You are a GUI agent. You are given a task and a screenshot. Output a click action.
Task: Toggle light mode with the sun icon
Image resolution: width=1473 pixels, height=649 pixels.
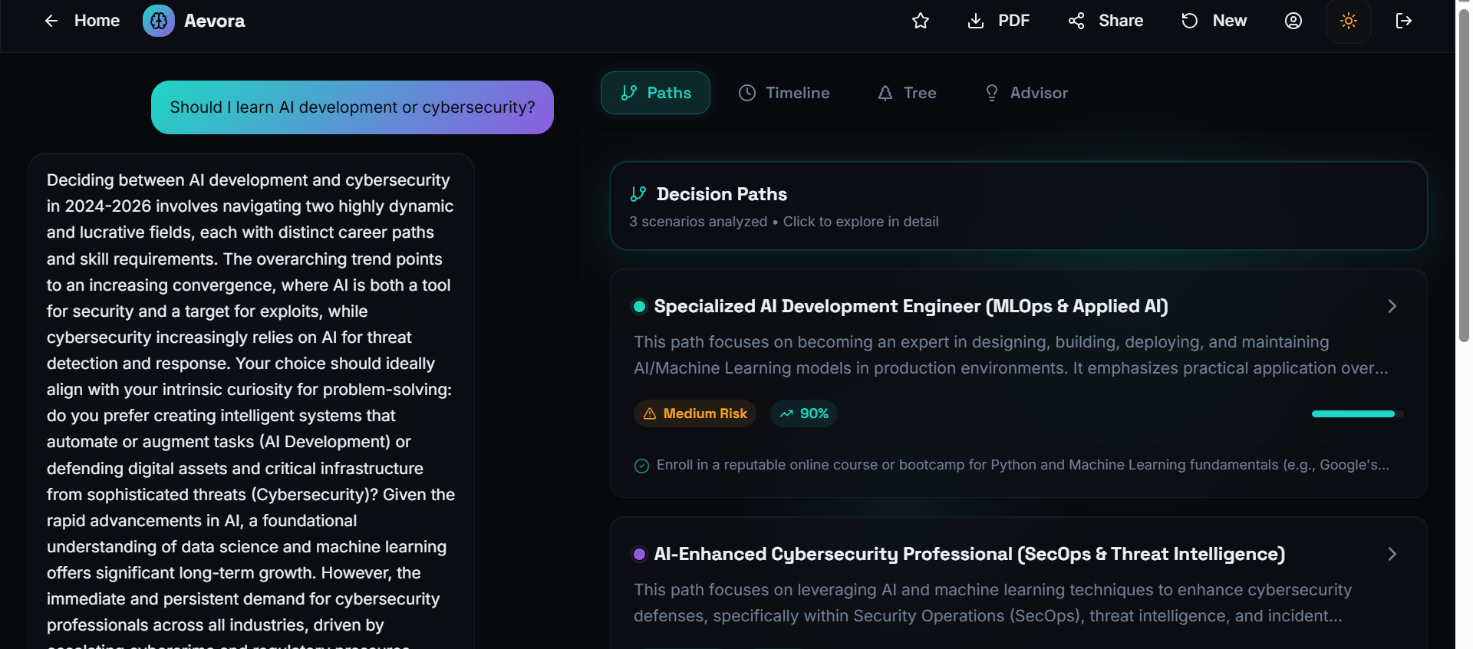[x=1349, y=21]
